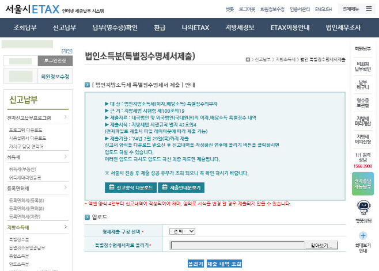Open 사용설명서 다운로드 in the sidebar
The height and width of the screenshot is (271, 379).
click(28, 138)
